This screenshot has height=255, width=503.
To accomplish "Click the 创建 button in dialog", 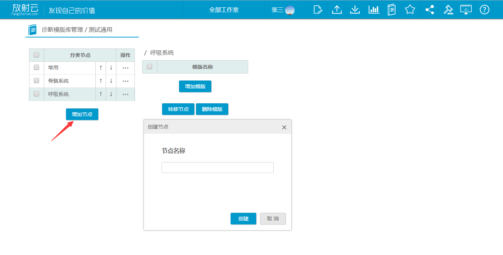I will (x=243, y=219).
